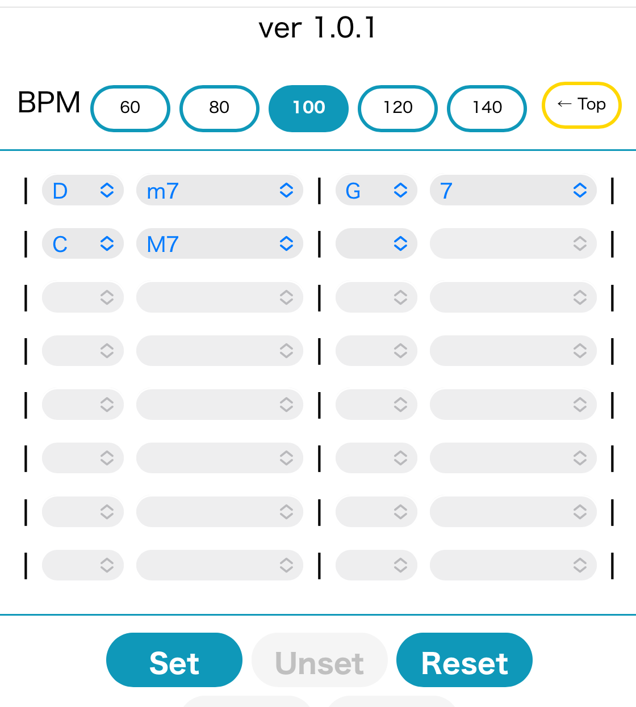This screenshot has height=707, width=636.
Task: Change the G root note selector
Action: (376, 190)
